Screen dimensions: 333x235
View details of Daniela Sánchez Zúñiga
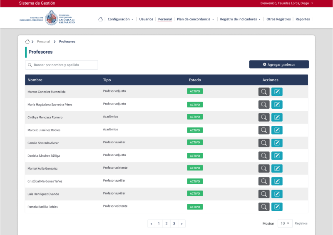coord(264,155)
